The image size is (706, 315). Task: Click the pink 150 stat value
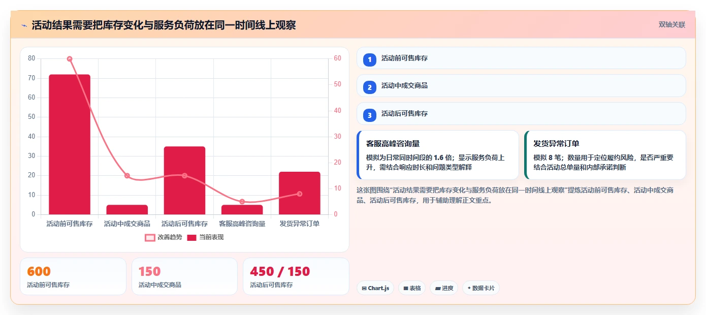tap(150, 271)
